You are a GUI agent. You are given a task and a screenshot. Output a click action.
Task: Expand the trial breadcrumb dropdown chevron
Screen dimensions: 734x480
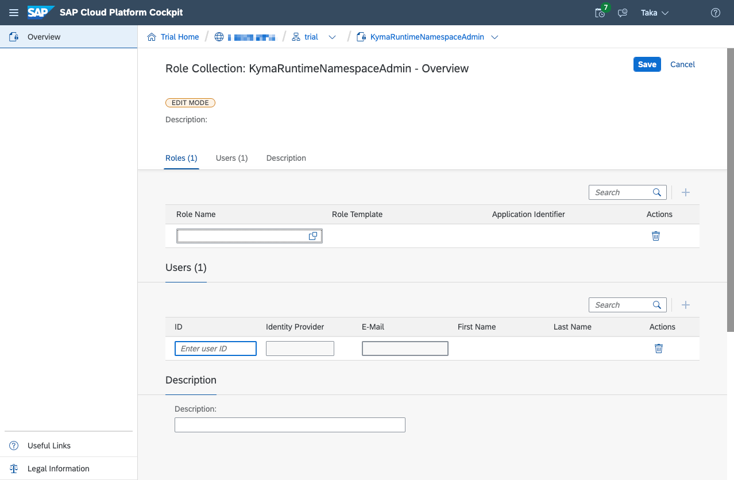pos(332,37)
